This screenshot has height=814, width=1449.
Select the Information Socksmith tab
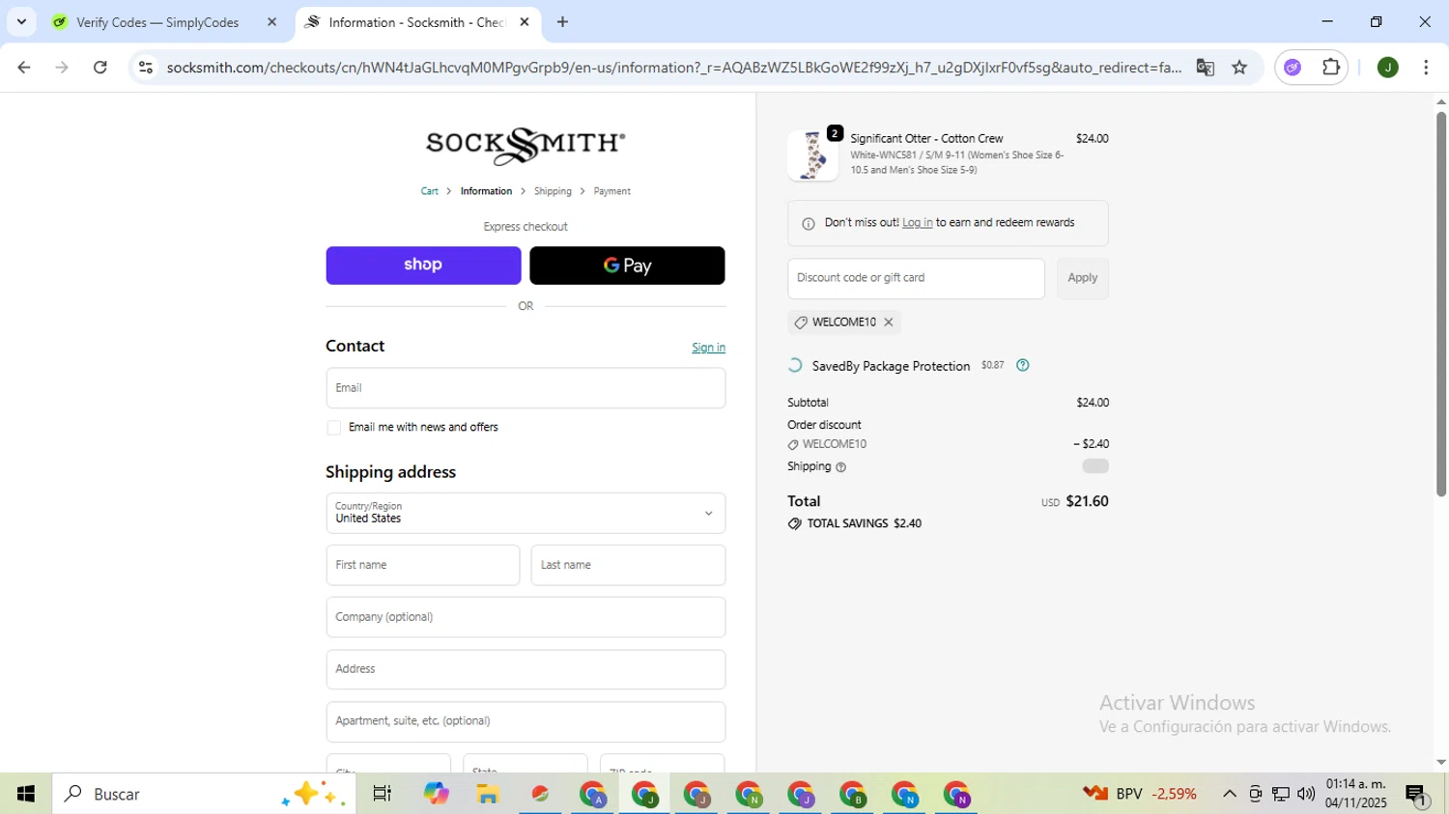[415, 22]
